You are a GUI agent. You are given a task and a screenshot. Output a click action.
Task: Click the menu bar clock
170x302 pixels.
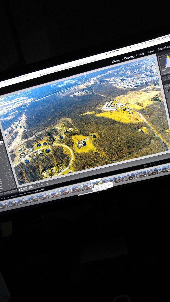point(166,37)
